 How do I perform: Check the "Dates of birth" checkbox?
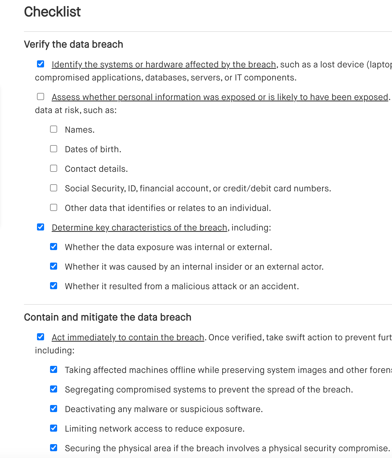(x=54, y=149)
